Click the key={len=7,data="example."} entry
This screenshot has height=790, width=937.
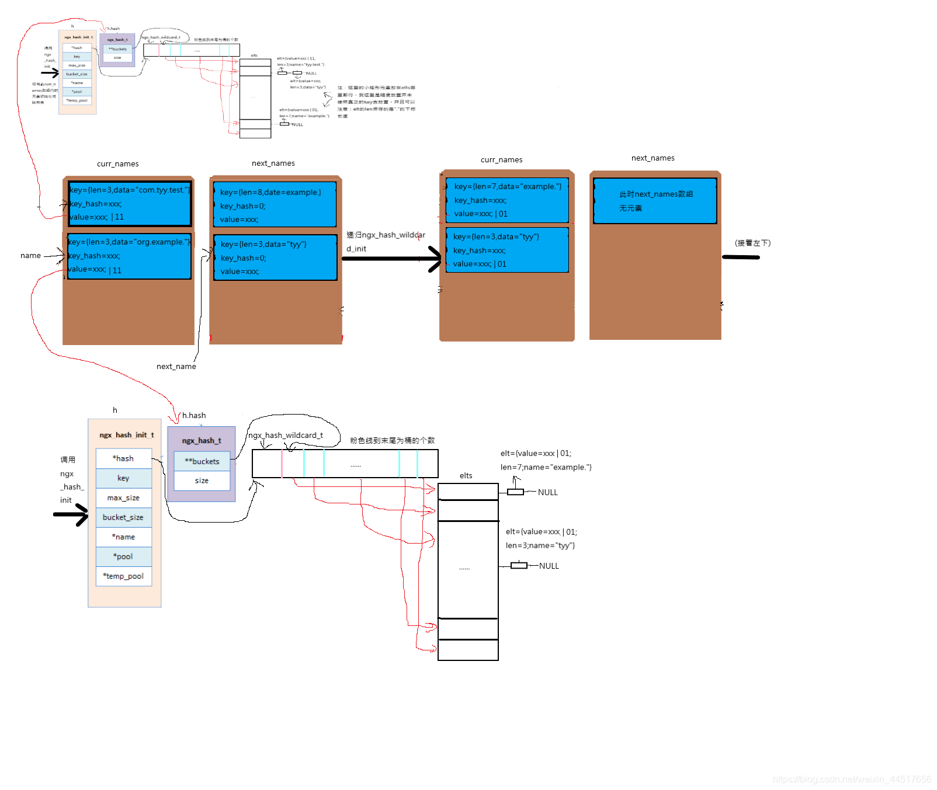click(x=508, y=186)
